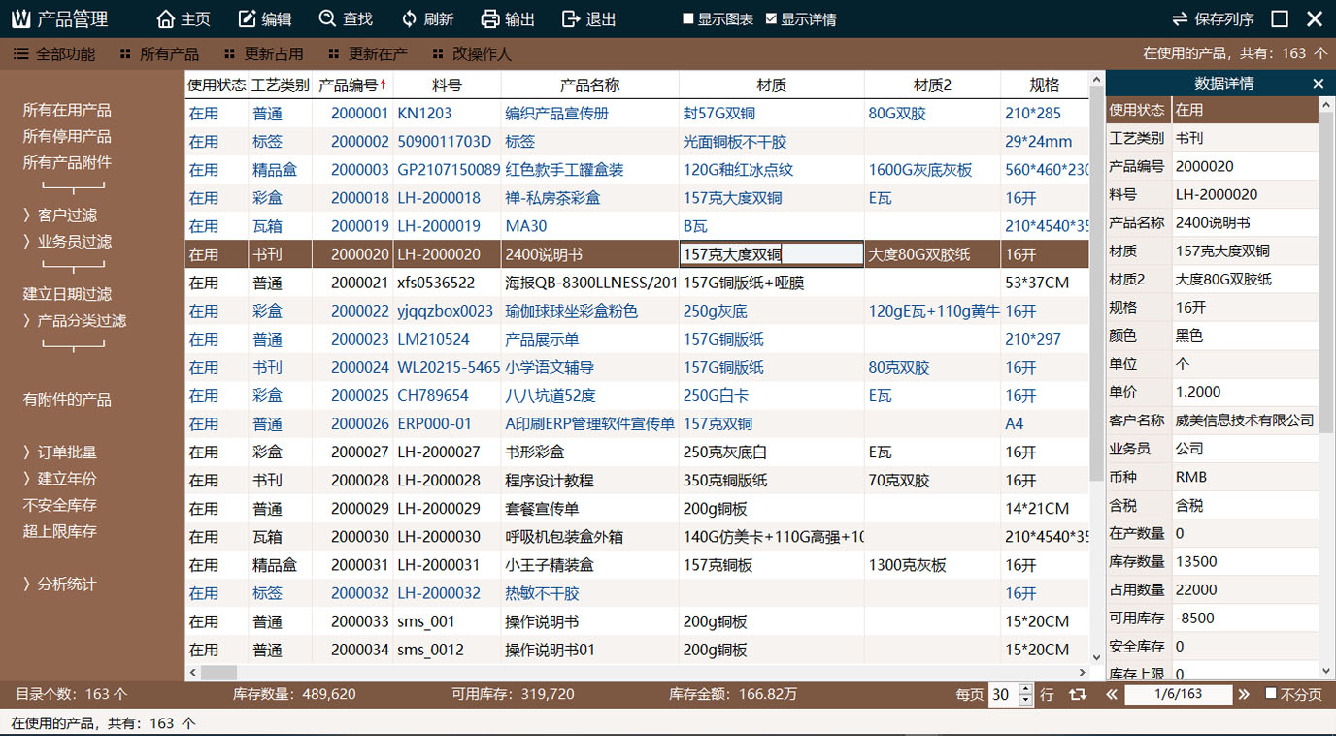Sort by the 产品编号 column header
The image size is (1336, 736).
click(351, 85)
